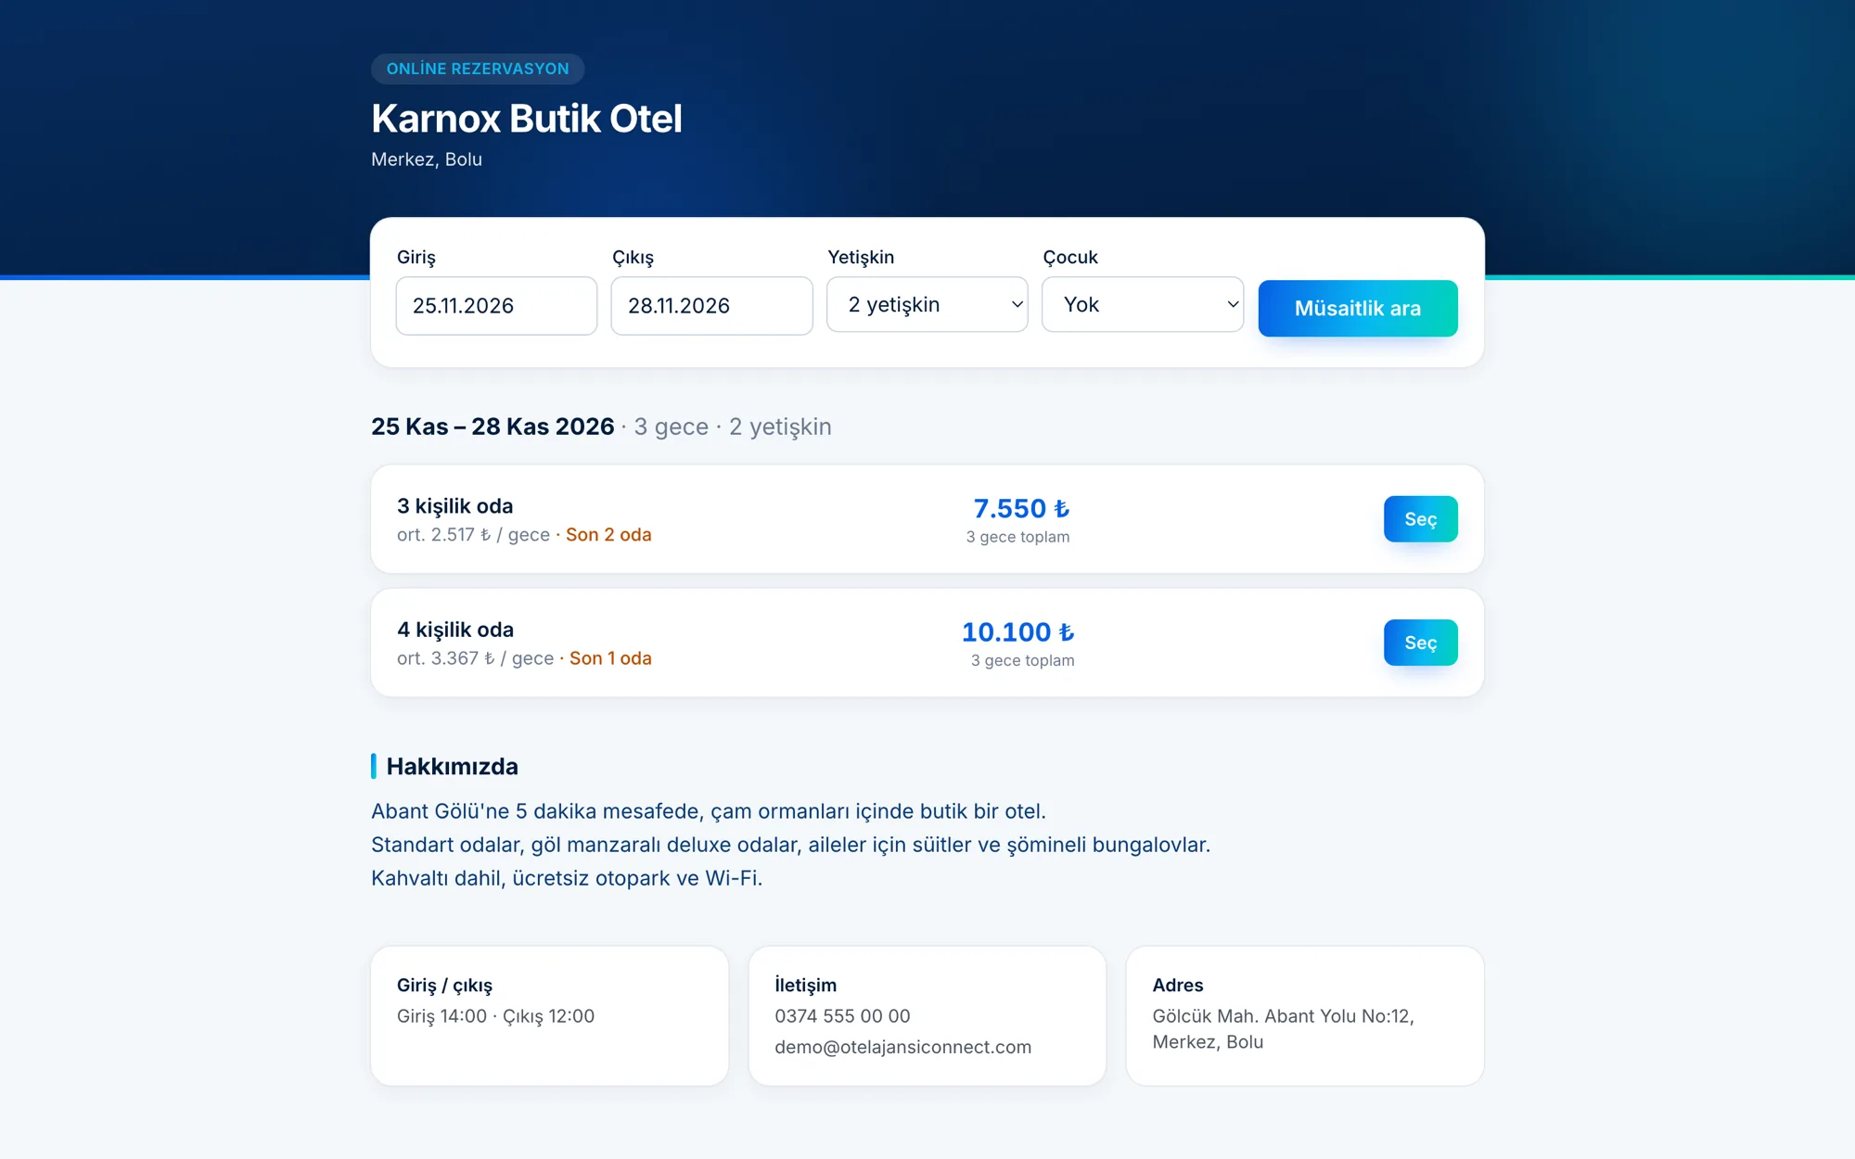Click the 3 kişilik oda room name
This screenshot has height=1159, width=1855.
pos(455,506)
